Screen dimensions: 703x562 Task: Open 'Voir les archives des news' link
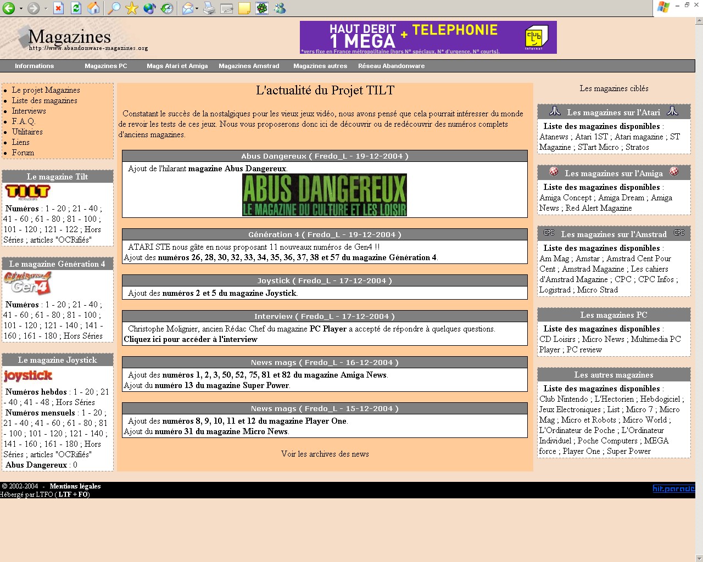click(x=325, y=454)
